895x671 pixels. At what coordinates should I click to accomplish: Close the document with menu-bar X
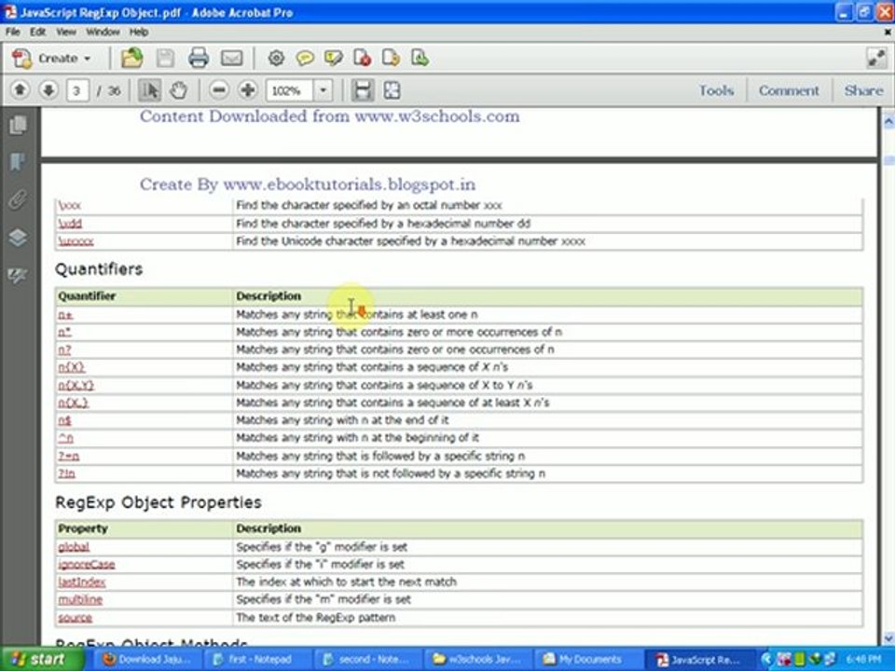(887, 33)
